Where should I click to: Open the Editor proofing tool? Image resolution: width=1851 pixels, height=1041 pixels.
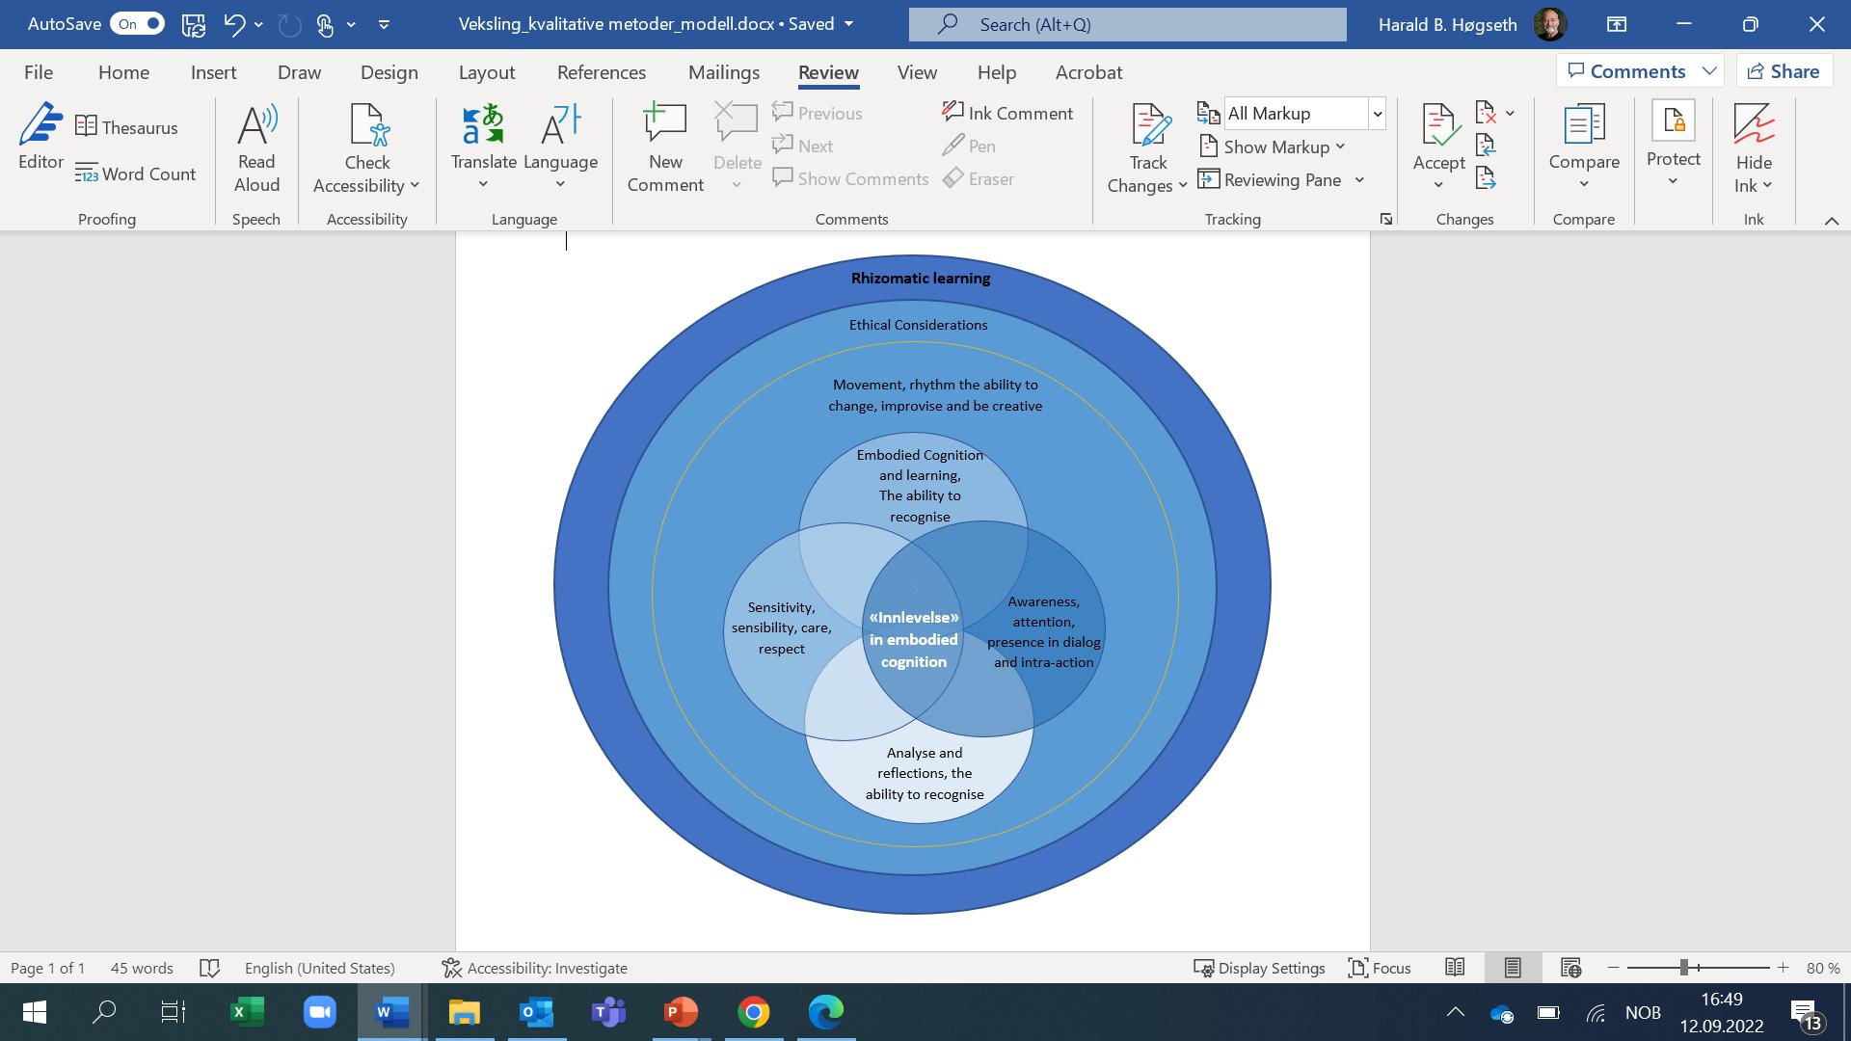pos(40,137)
